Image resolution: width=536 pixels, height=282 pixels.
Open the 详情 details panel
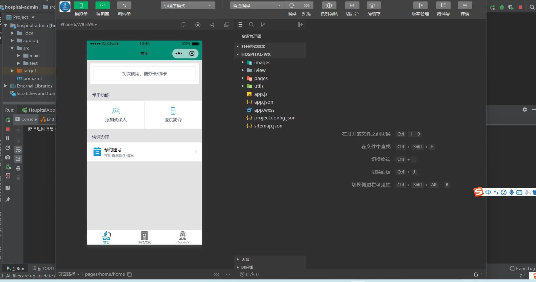tap(465, 5)
